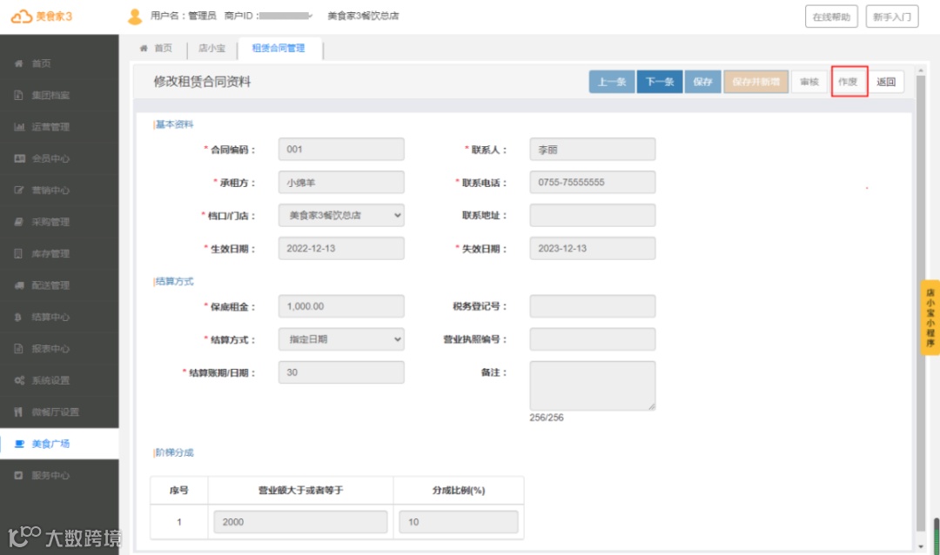Click the orange user avatar icon

click(x=135, y=17)
